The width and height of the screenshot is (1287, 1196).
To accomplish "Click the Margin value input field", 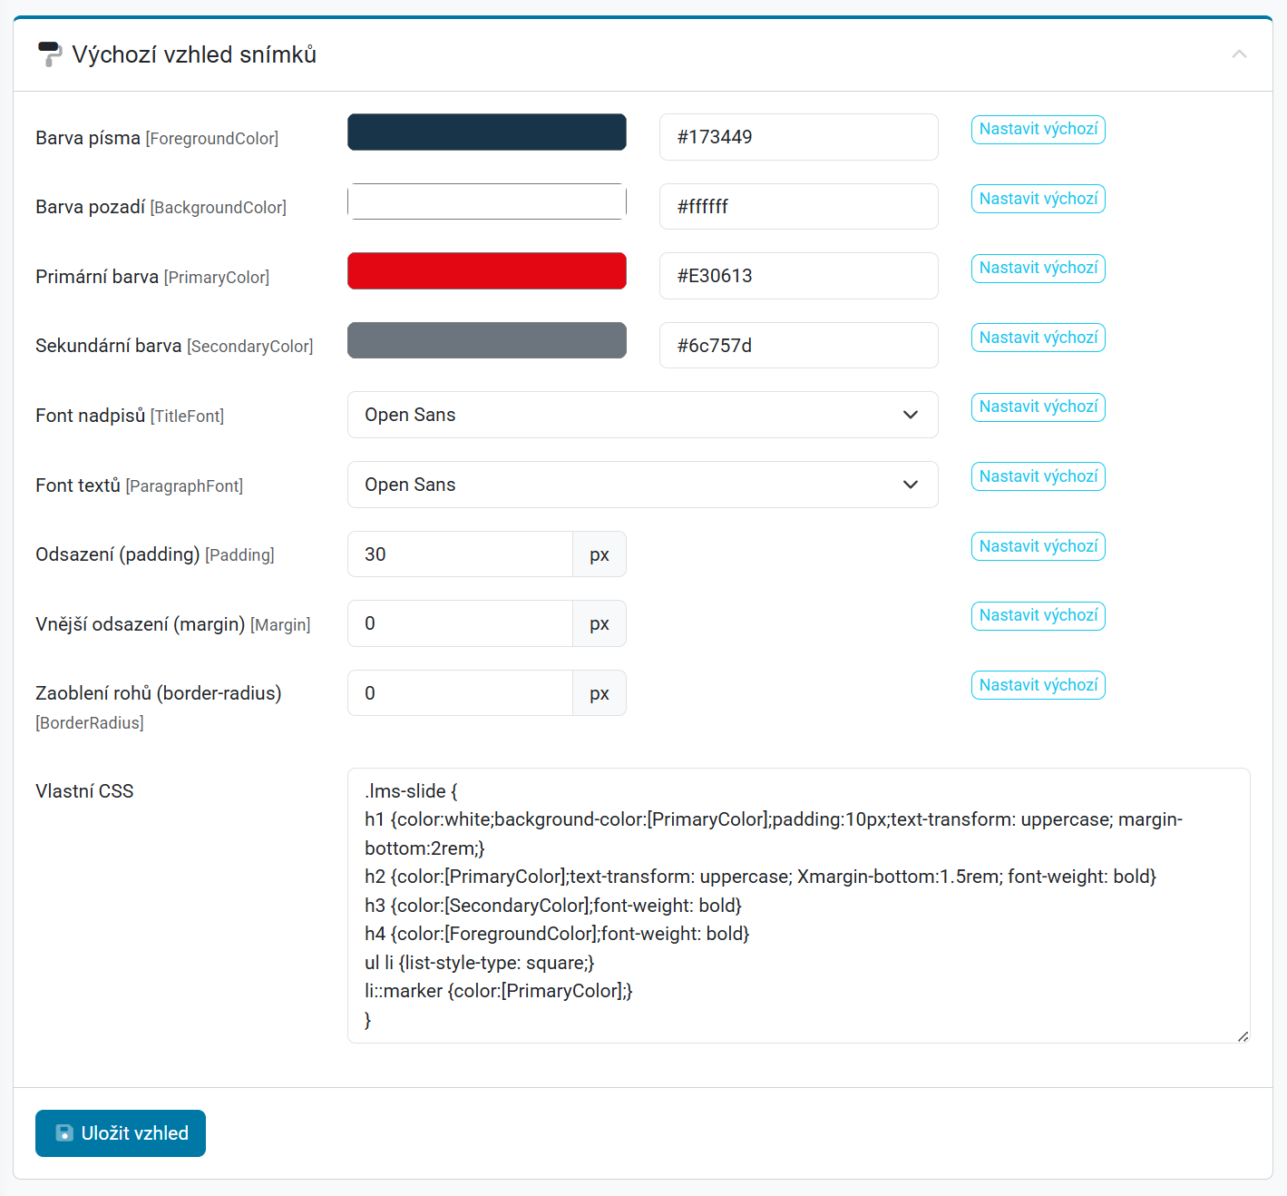I will (x=460, y=623).
